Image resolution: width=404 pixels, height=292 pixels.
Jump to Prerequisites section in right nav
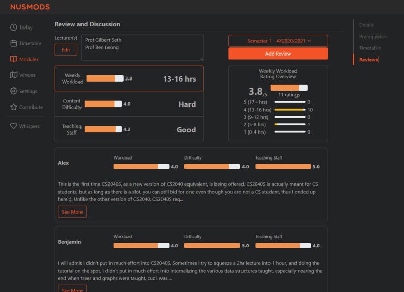(373, 37)
